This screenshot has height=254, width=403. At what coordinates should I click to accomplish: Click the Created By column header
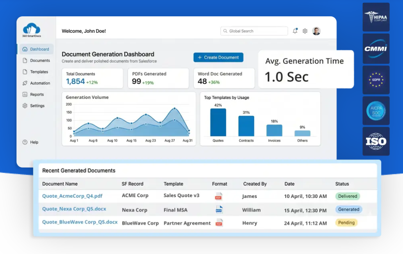point(255,184)
